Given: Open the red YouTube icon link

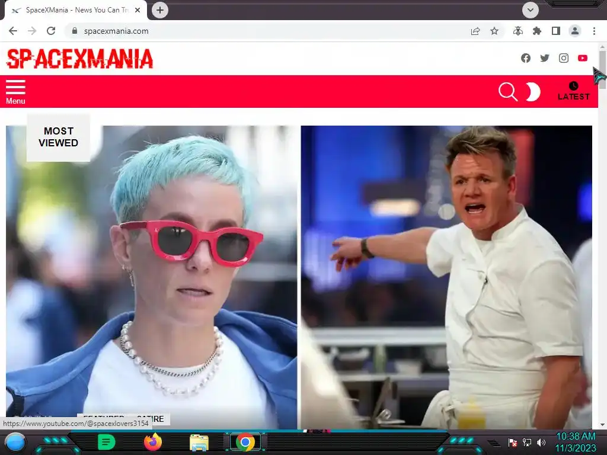Looking at the screenshot, I should coord(583,58).
